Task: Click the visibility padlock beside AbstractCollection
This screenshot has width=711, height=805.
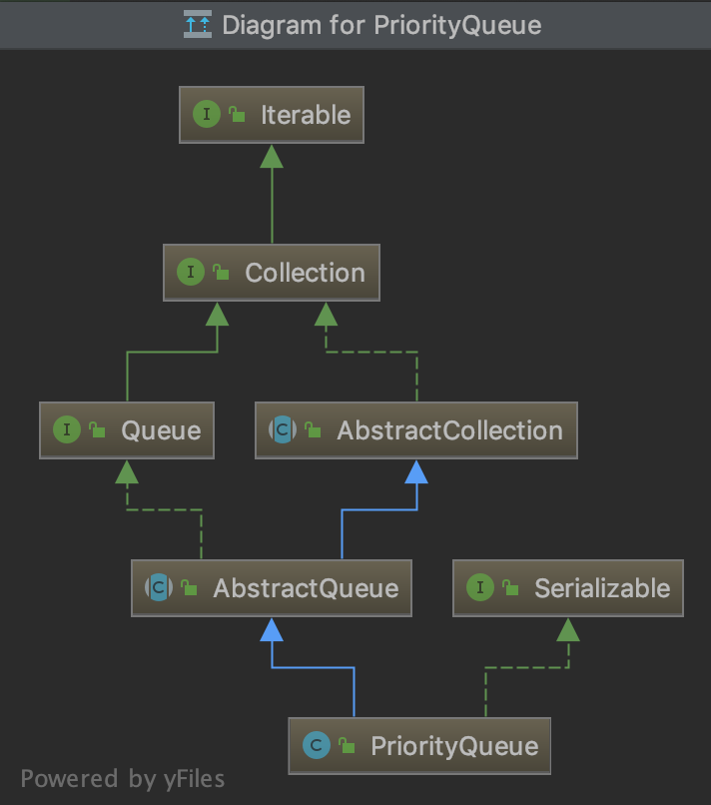Action: pyautogui.click(x=312, y=429)
